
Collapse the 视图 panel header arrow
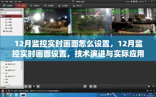(x=21, y=10)
